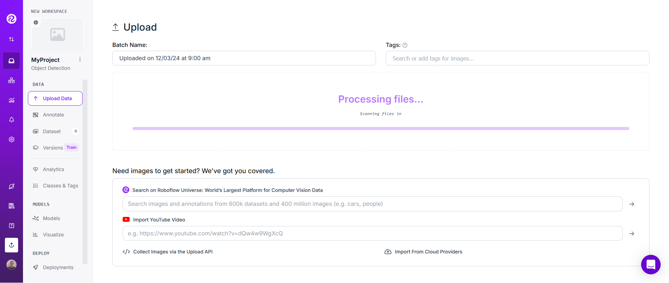Click the project thumbnail placeholder image
Viewport: 669px width, 283px height.
pos(57,35)
